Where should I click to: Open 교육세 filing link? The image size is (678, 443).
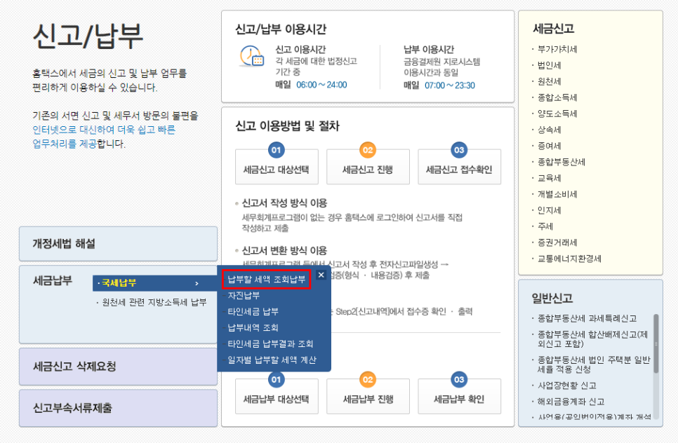pyautogui.click(x=549, y=178)
